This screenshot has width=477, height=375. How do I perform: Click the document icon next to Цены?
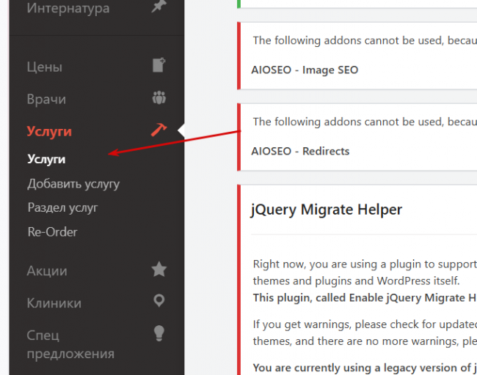tap(159, 65)
